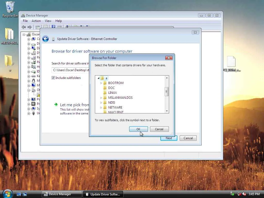The height and width of the screenshot is (198, 264).
Task: Cancel the Update Driver Software wizard
Action: [x=188, y=138]
